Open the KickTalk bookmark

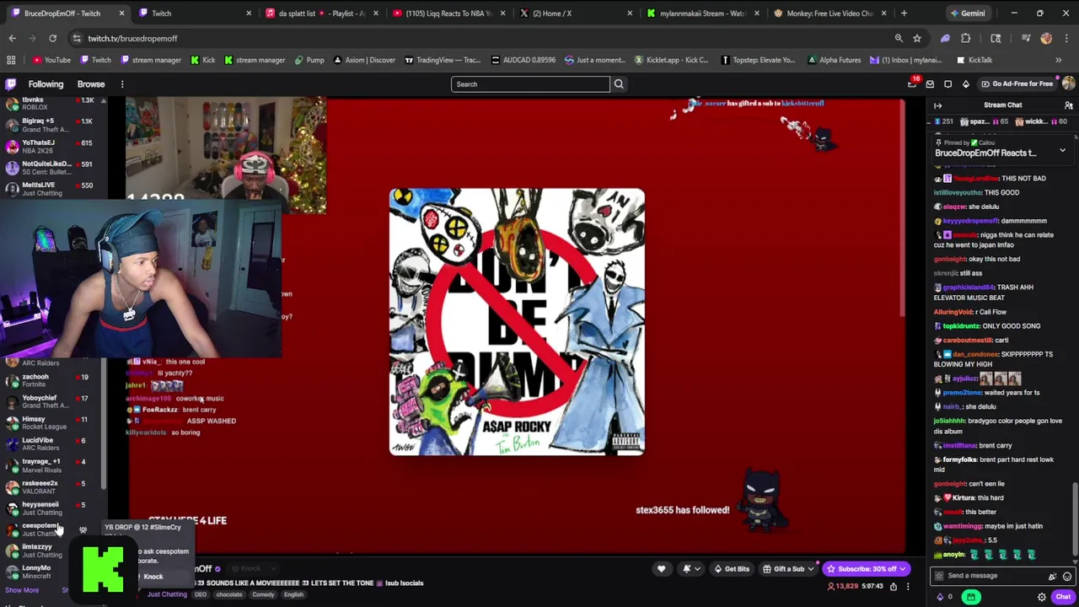pos(974,60)
